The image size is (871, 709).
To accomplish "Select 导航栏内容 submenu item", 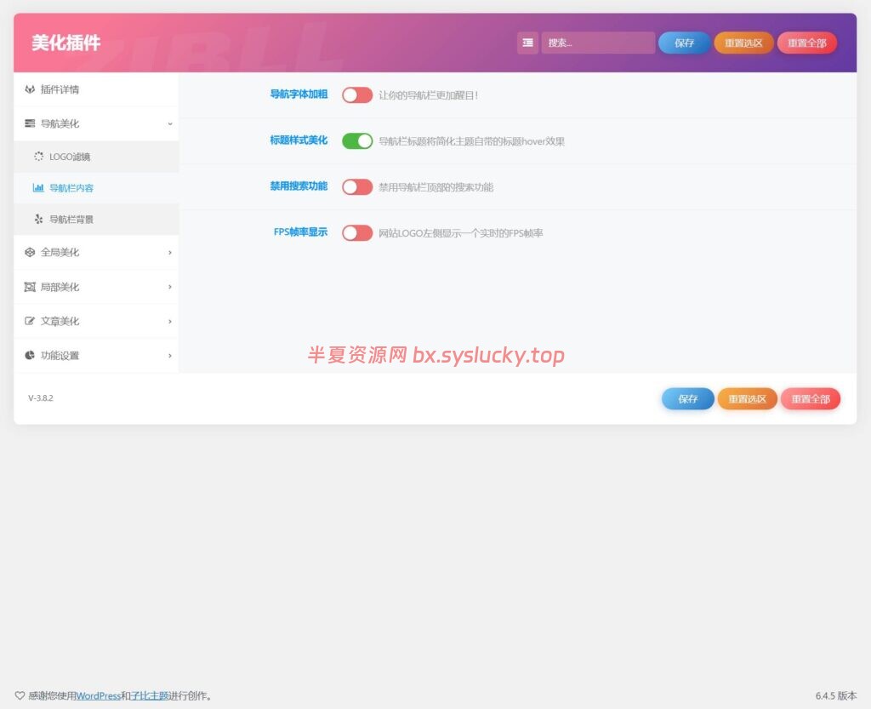I will pos(96,188).
